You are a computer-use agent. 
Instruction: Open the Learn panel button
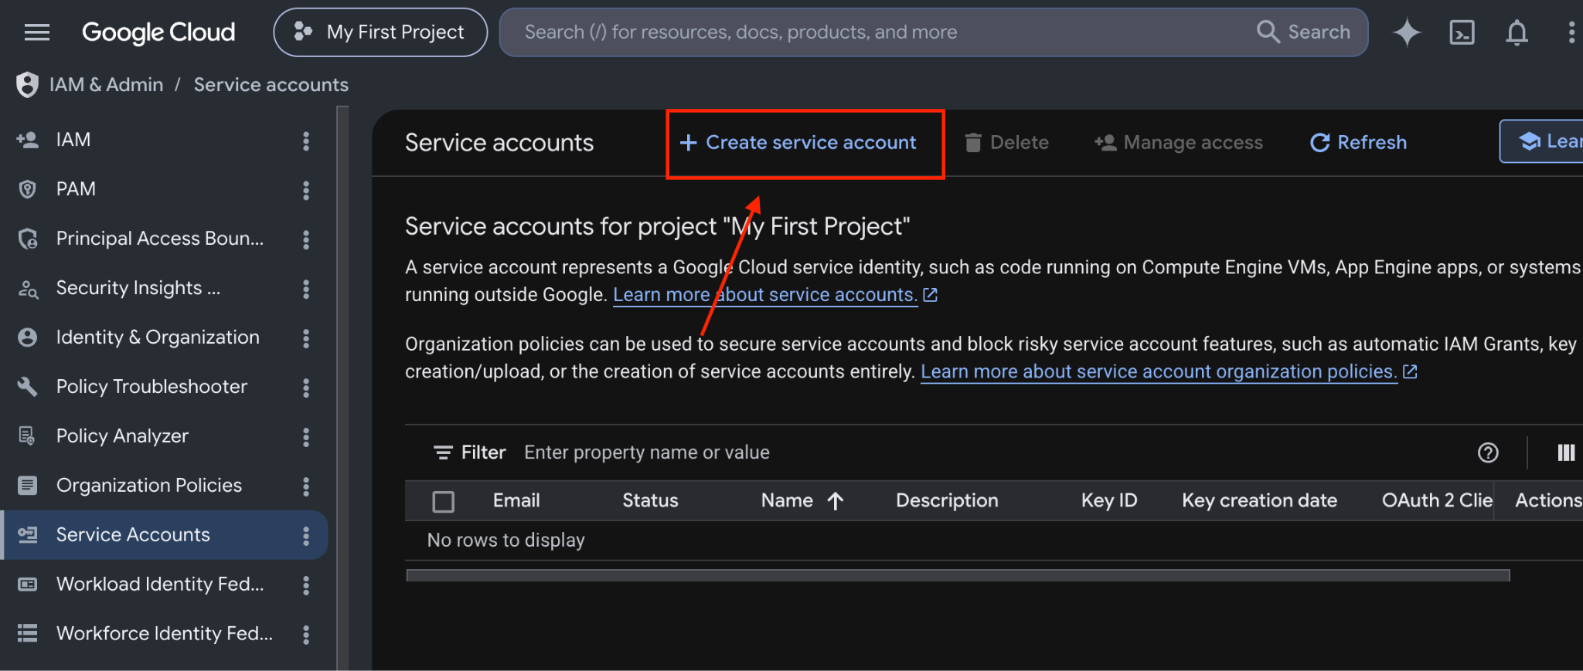tap(1542, 141)
